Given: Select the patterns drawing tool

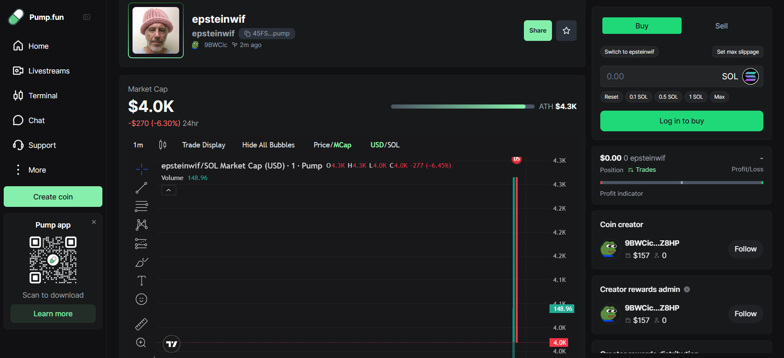Looking at the screenshot, I should 142,225.
